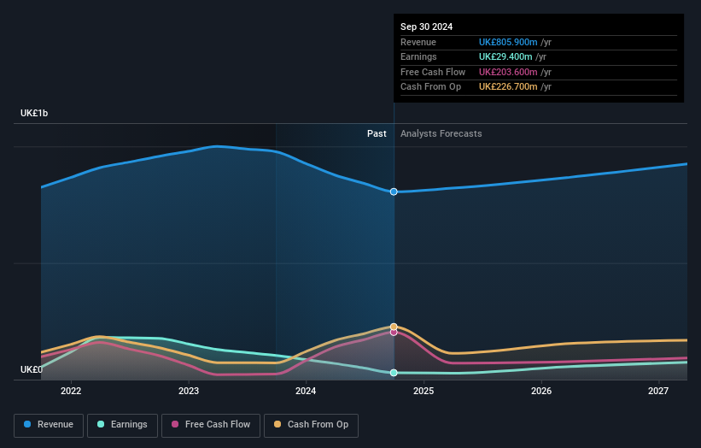Click the UK£0 y-axis label
701x448 pixels.
32,369
